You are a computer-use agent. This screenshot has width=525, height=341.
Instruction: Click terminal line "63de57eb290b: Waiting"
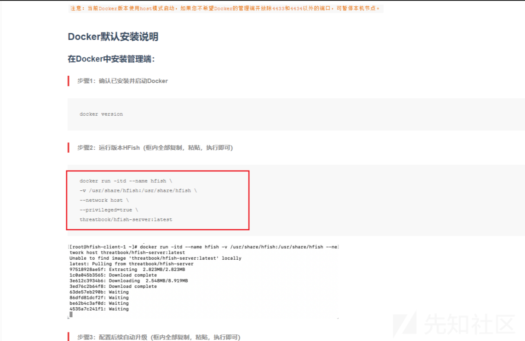(99, 292)
